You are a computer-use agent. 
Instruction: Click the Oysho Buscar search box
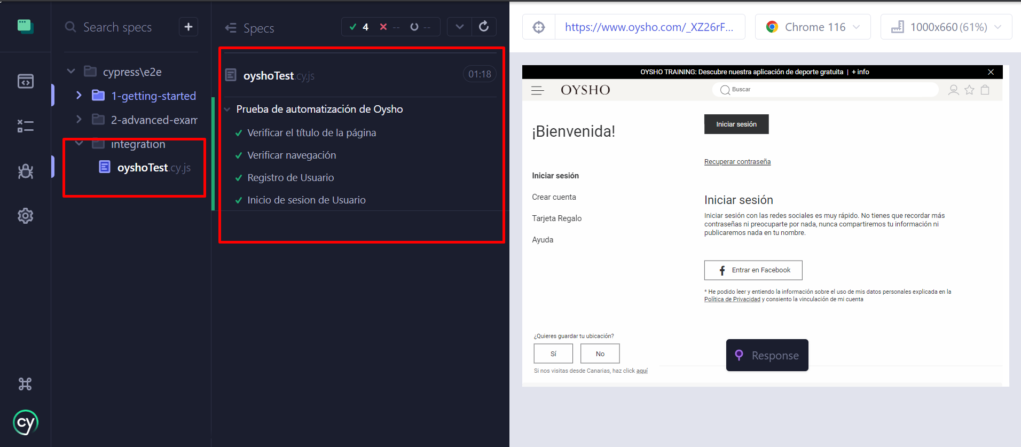[825, 89]
